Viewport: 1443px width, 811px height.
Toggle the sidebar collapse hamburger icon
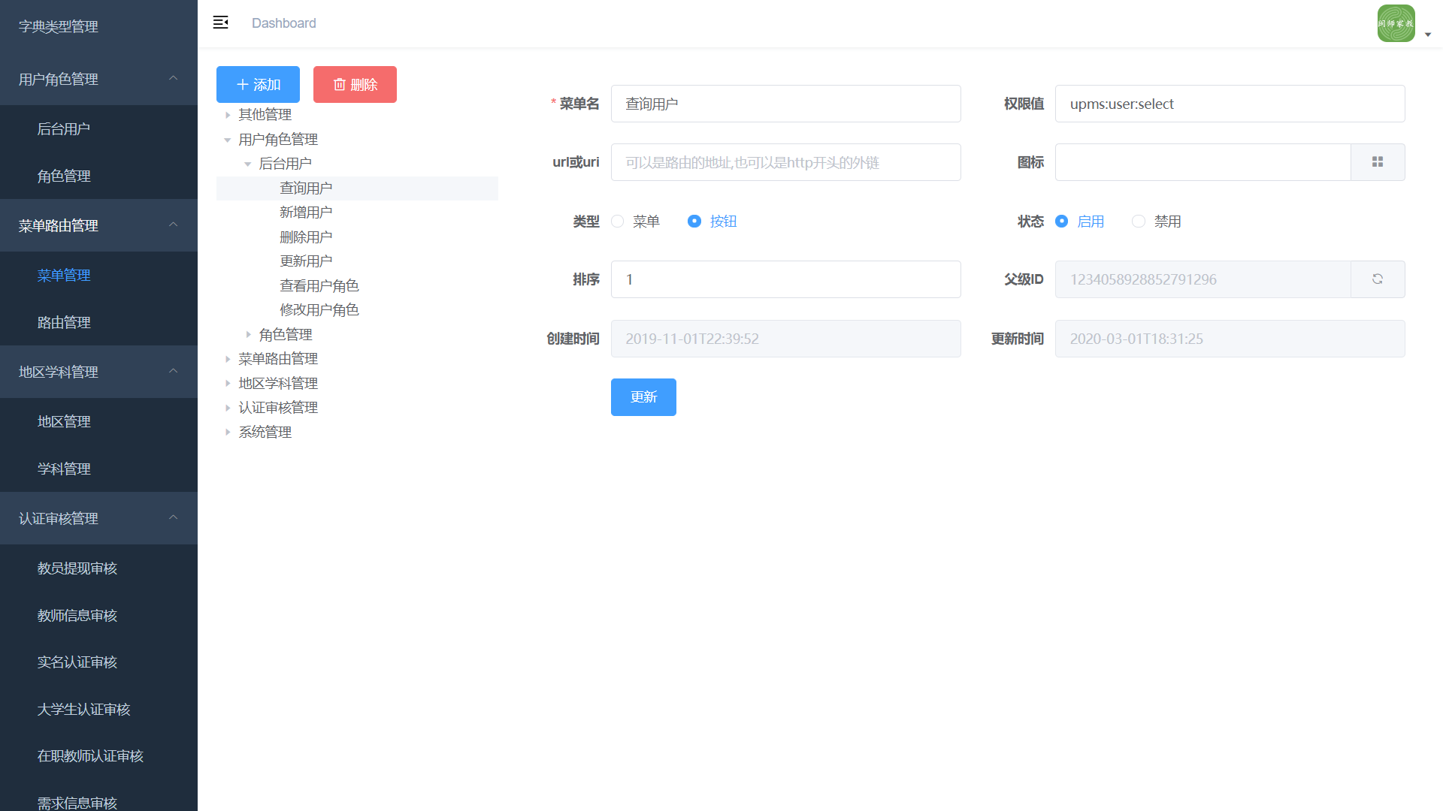220,23
